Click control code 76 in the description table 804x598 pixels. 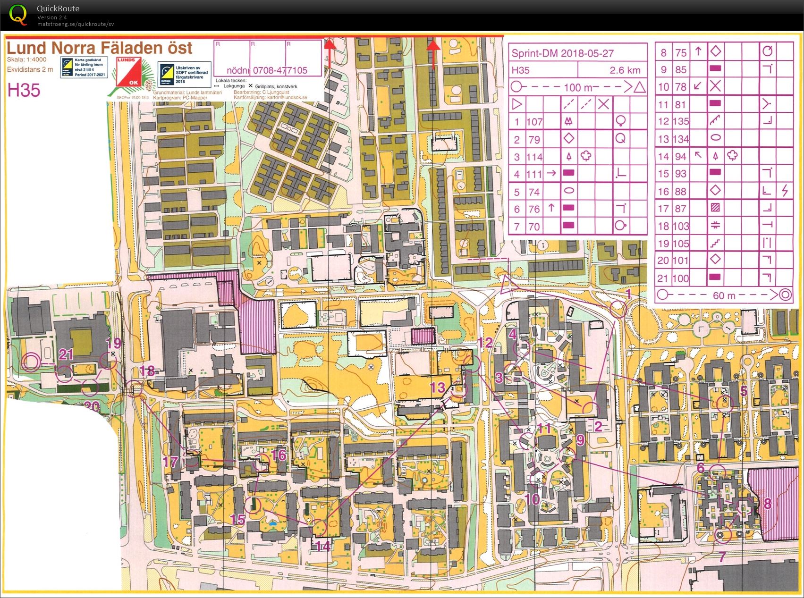534,209
